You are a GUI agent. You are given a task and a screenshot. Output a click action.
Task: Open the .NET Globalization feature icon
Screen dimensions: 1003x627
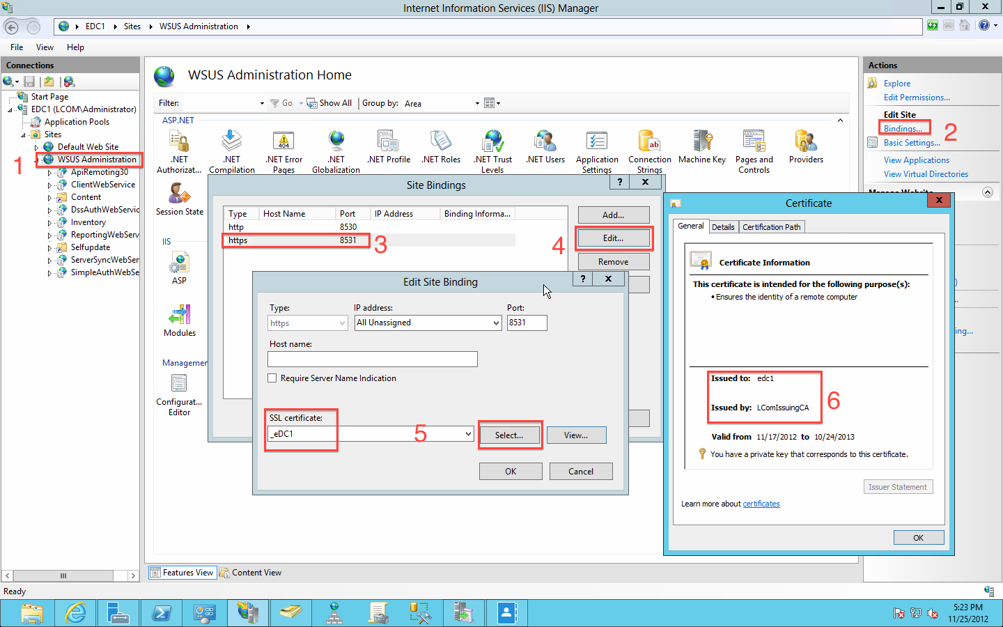[336, 141]
